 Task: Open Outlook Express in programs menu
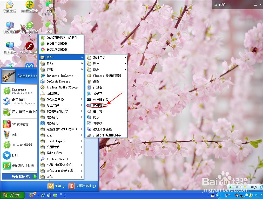coord(61,81)
